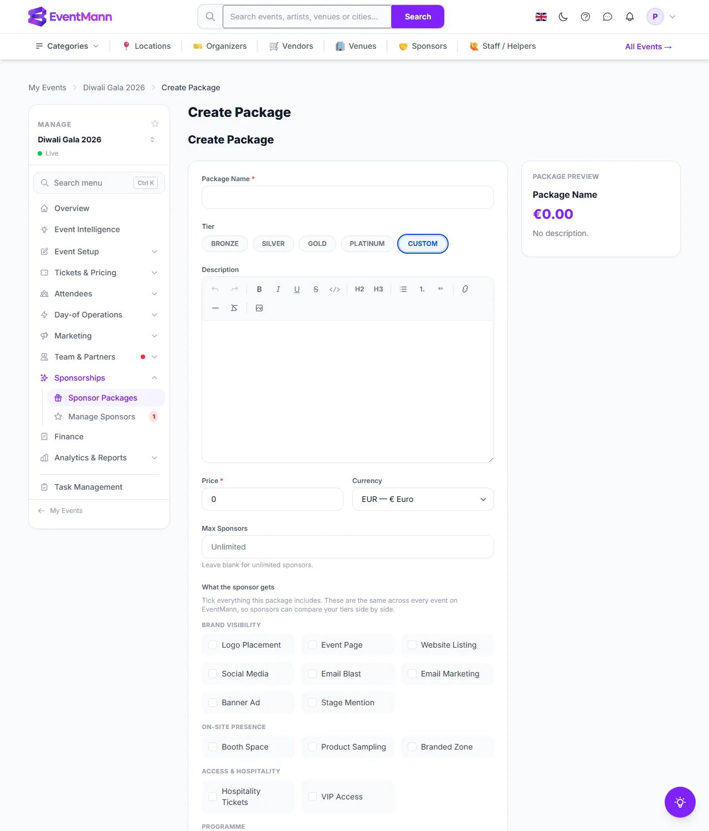Enable the Event Page benefit
Screen dimensions: 709x831
[x=312, y=645]
